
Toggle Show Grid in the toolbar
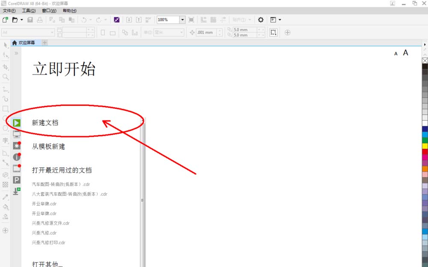[214, 20]
